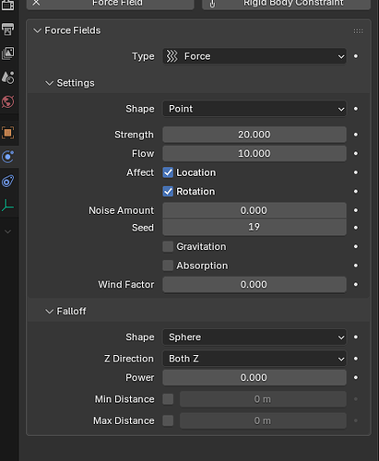
Task: Click the Max Distance value field
Action: click(263, 420)
